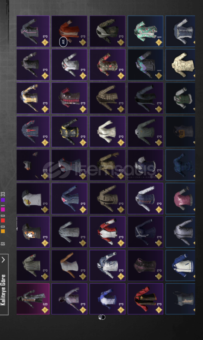Choose the pink t-shirt item
The height and width of the screenshot is (340, 203).
[180, 198]
